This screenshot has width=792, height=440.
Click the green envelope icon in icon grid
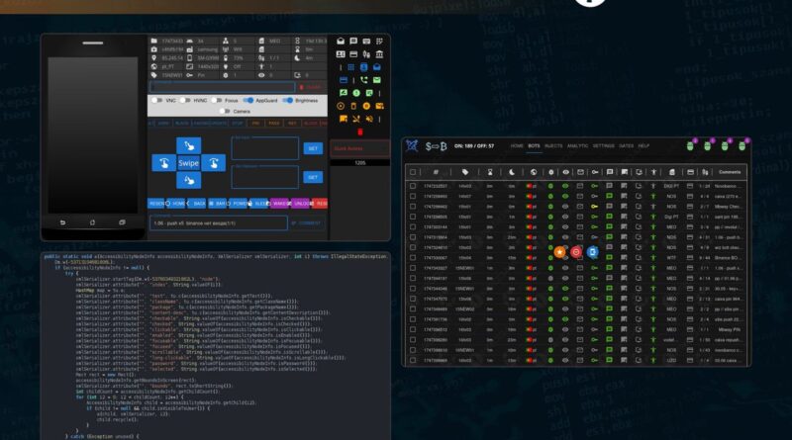(x=377, y=80)
